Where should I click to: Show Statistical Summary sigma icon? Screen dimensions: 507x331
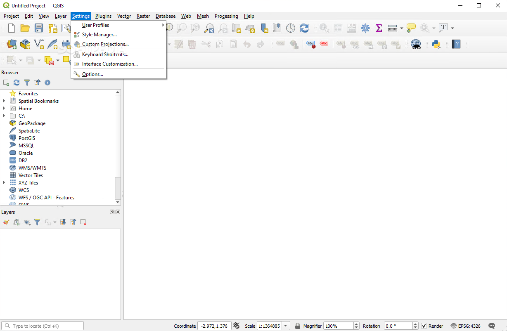coord(379,28)
